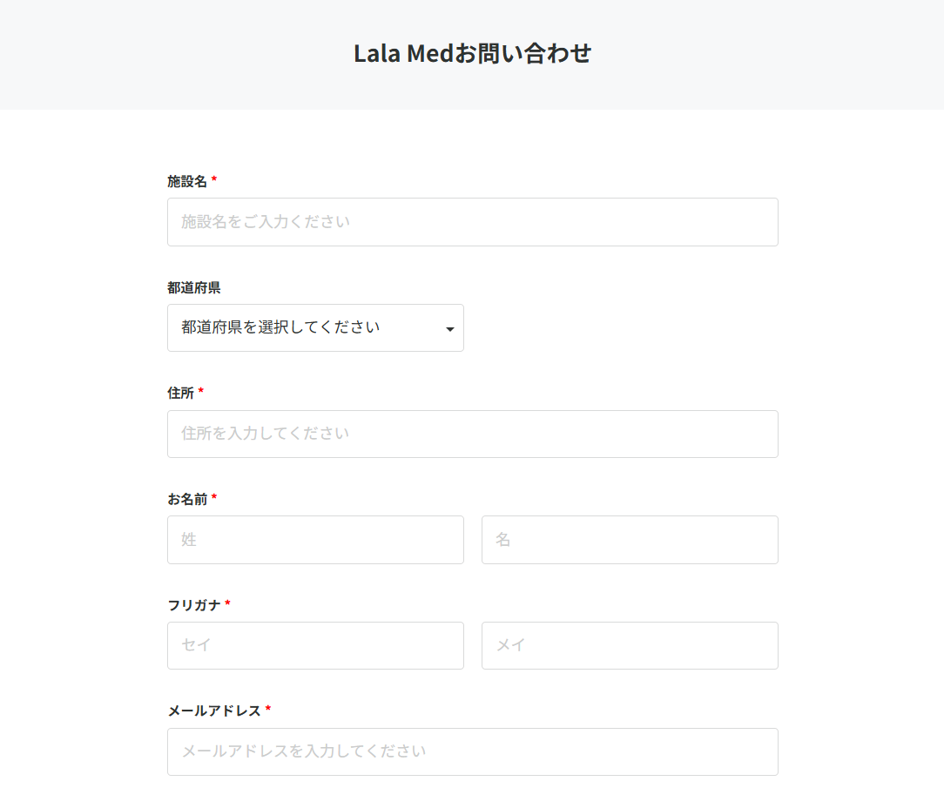Open the 都道府県 prefecture dropdown
This screenshot has width=944, height=788.
[x=315, y=327]
